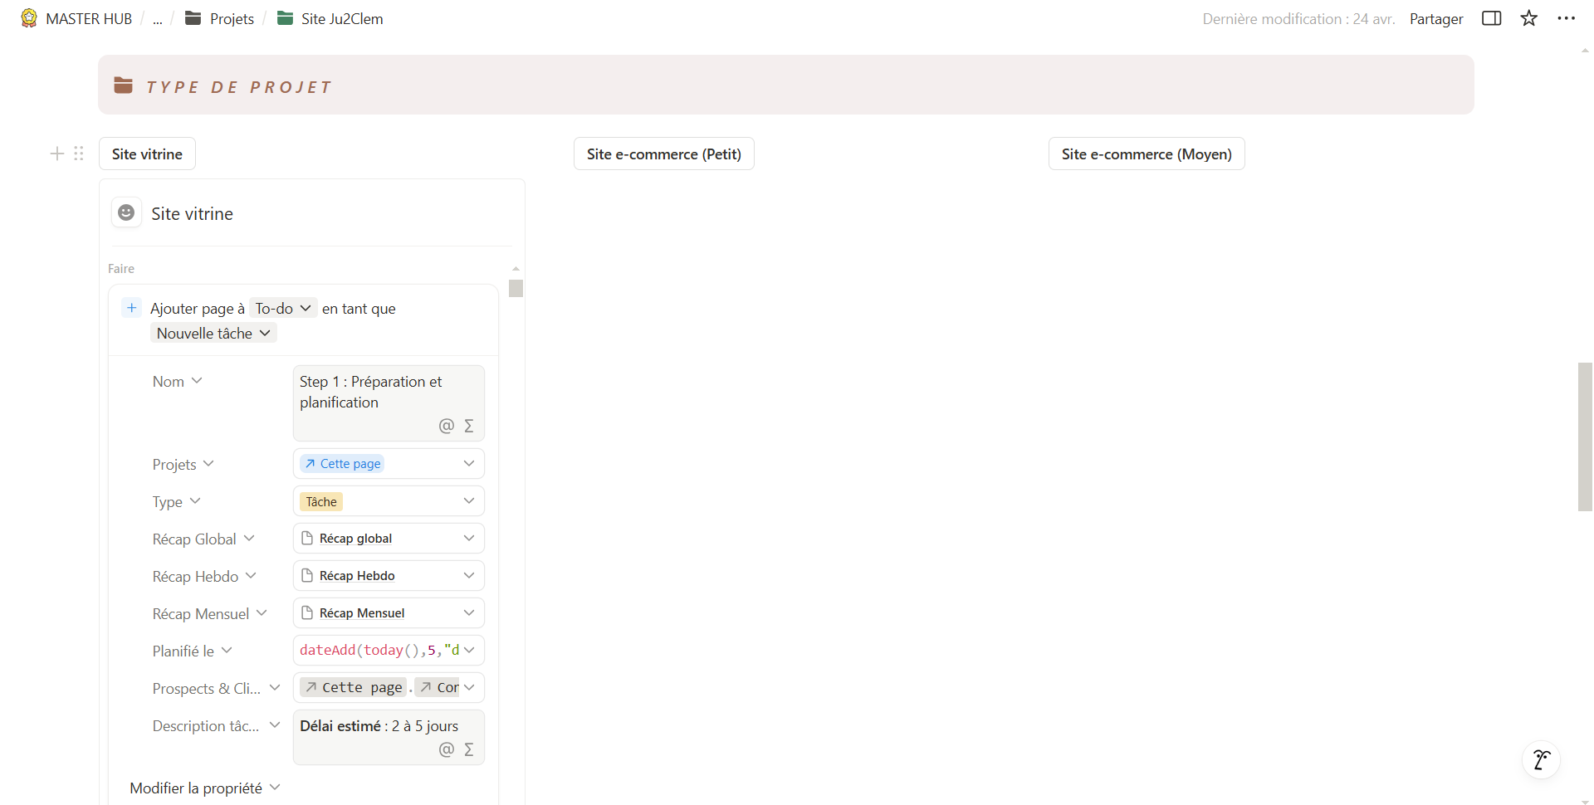
Task: Open the Récap global value dropdown
Action: click(x=389, y=538)
